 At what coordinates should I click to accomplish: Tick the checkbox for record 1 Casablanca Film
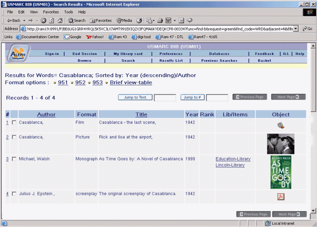14,123
